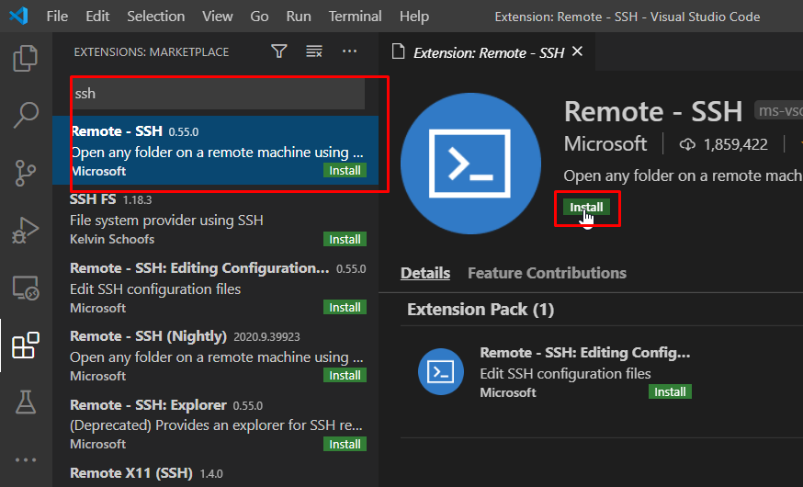
Task: Select Remote - SSH: Editing Configuration list entry
Action: [x=215, y=288]
